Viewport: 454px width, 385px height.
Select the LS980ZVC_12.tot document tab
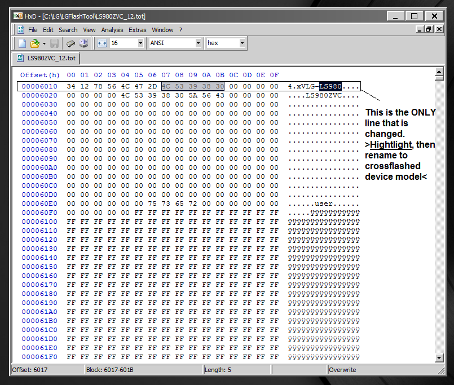[x=46, y=58]
